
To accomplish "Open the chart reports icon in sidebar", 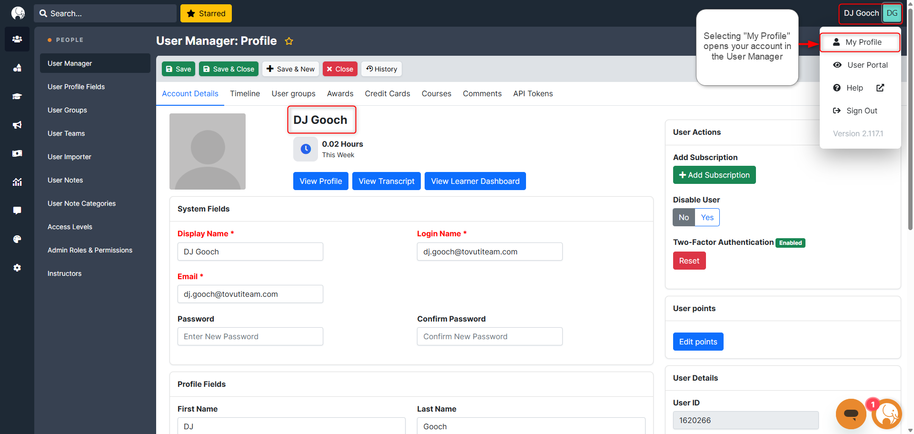I will pyautogui.click(x=17, y=182).
